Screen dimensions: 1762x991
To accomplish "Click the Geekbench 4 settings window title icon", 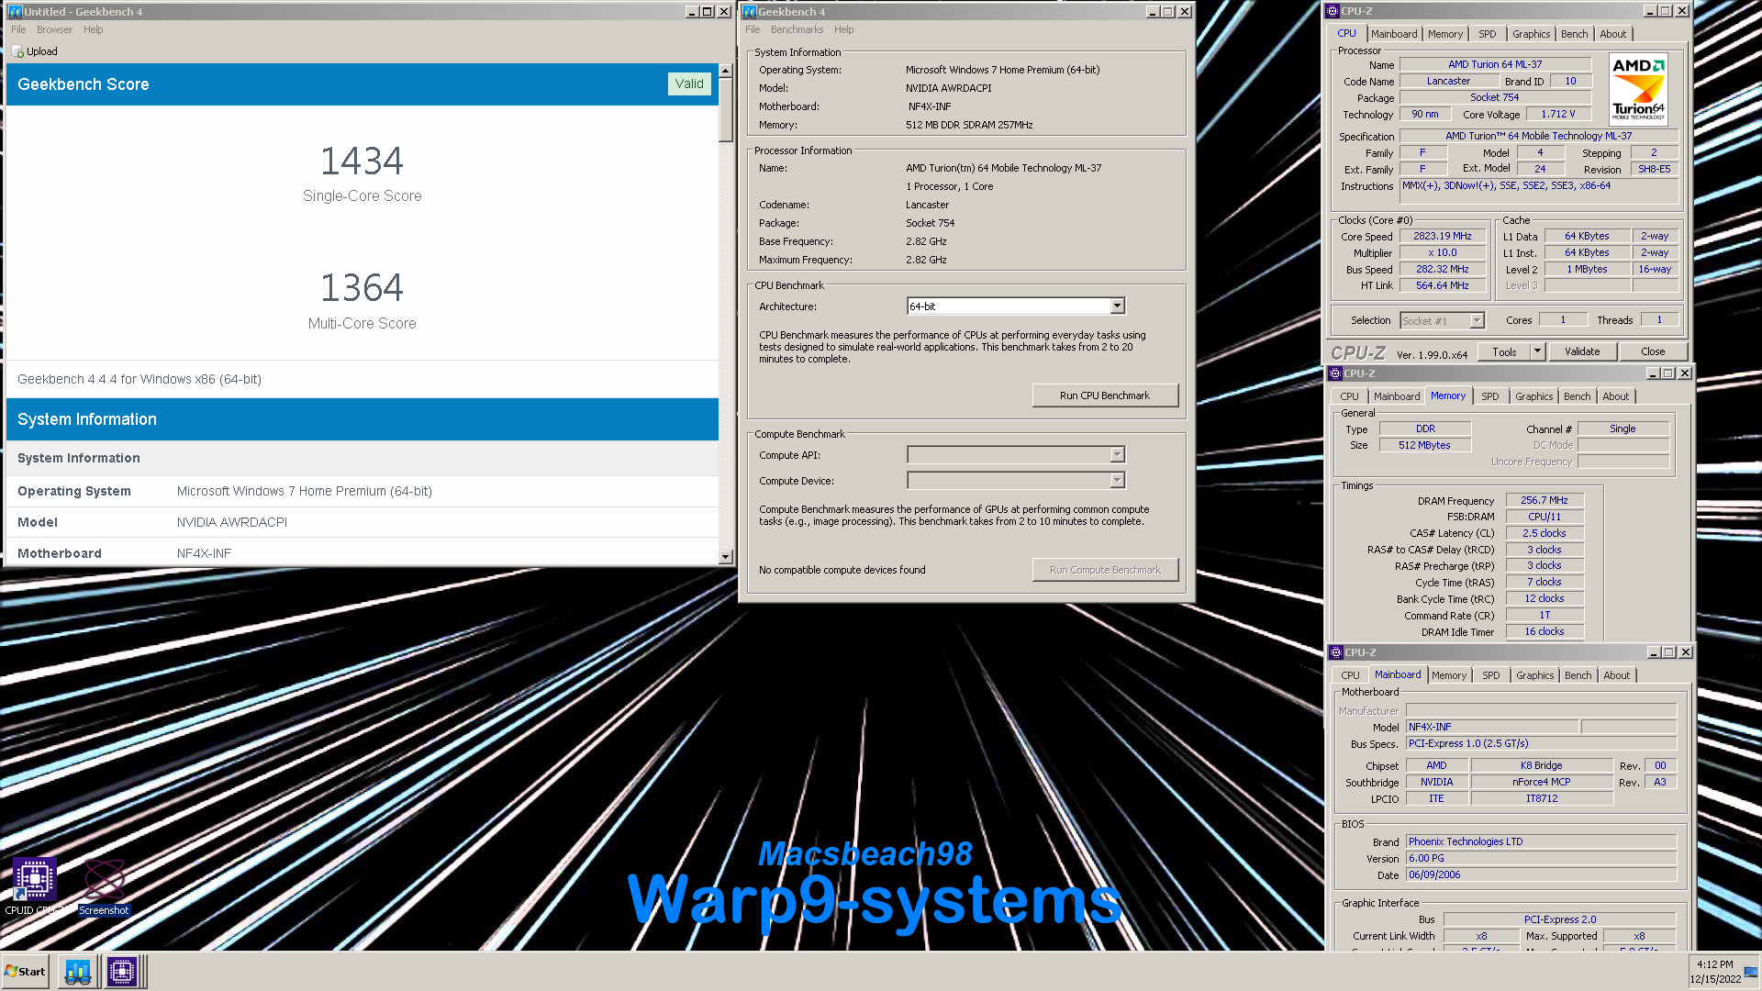I will [750, 12].
